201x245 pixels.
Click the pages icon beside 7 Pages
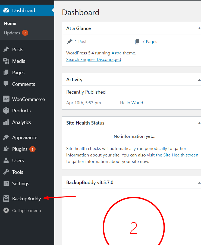137,42
